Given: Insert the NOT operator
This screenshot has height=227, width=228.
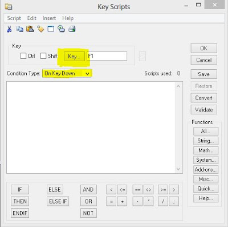Looking at the screenshot, I should tap(88, 213).
